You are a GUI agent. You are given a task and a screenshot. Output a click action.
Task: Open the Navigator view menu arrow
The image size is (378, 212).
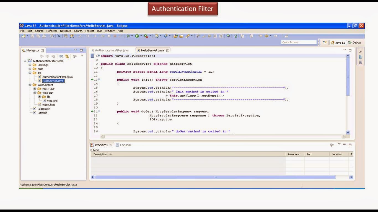pos(82,55)
